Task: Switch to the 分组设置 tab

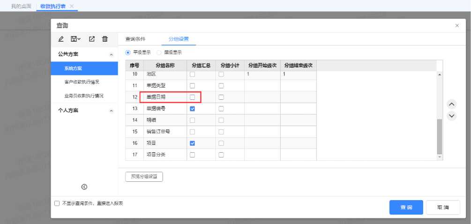Action: tap(179, 39)
